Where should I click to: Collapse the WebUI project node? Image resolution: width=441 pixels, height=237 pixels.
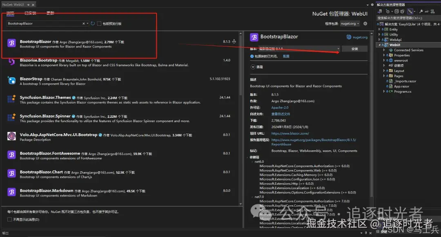(379, 45)
